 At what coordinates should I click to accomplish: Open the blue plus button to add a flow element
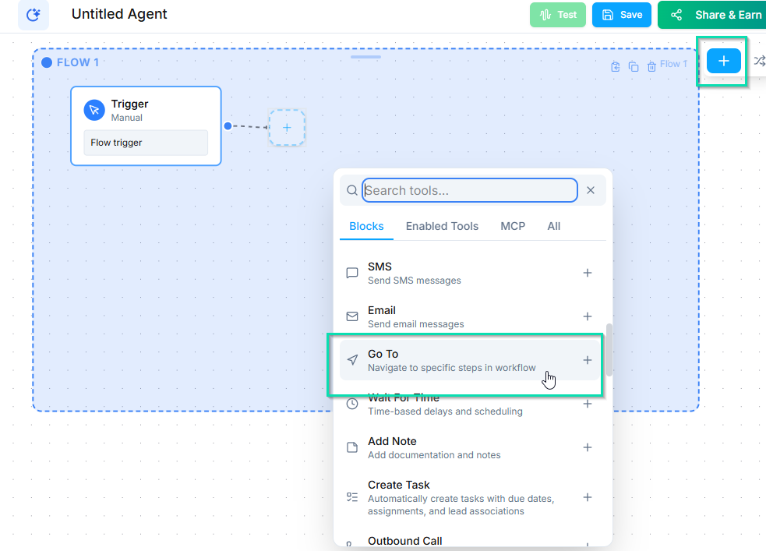[723, 60]
